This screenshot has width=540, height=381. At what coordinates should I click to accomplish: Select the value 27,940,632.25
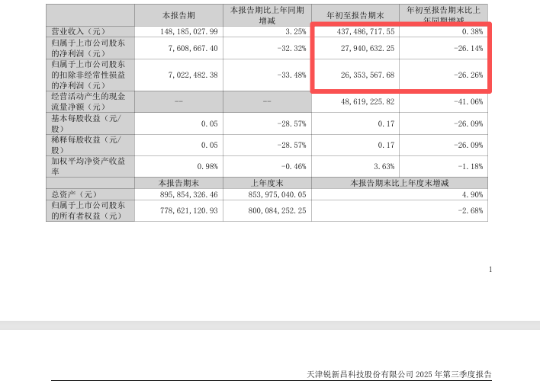(x=368, y=48)
